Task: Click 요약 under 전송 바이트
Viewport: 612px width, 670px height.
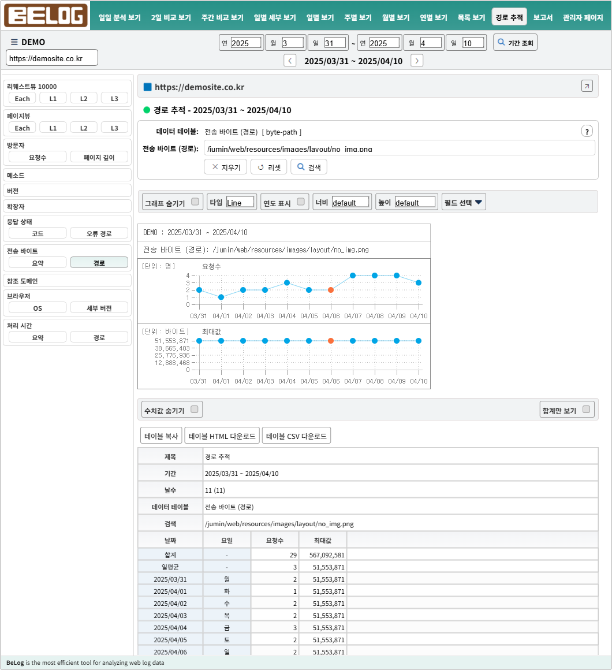Action: [38, 263]
